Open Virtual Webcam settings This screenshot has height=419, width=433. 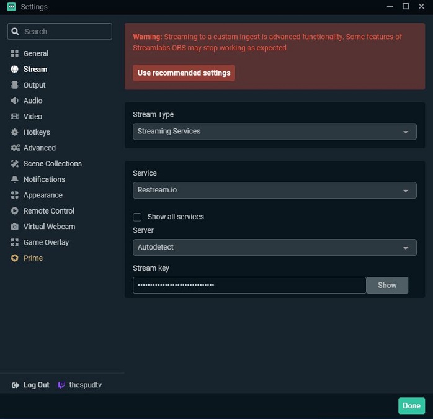[49, 227]
